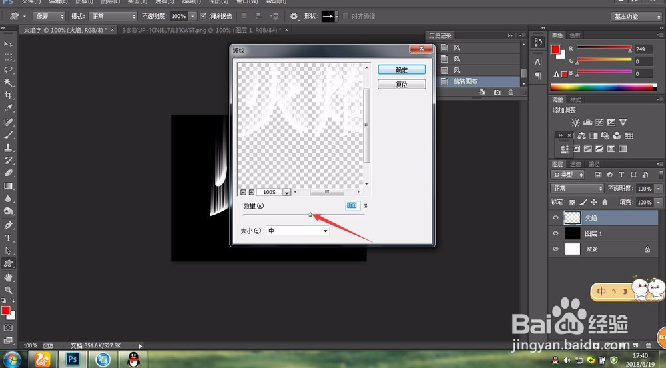Switch to the 路径 paths tab
The image size is (666, 368).
click(x=594, y=164)
